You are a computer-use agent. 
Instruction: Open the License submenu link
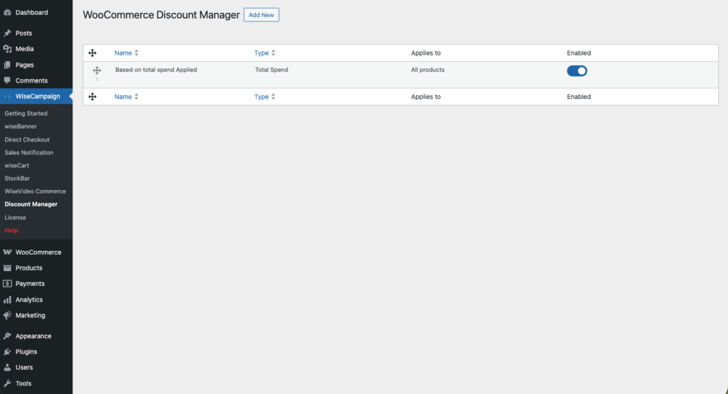pyautogui.click(x=16, y=218)
